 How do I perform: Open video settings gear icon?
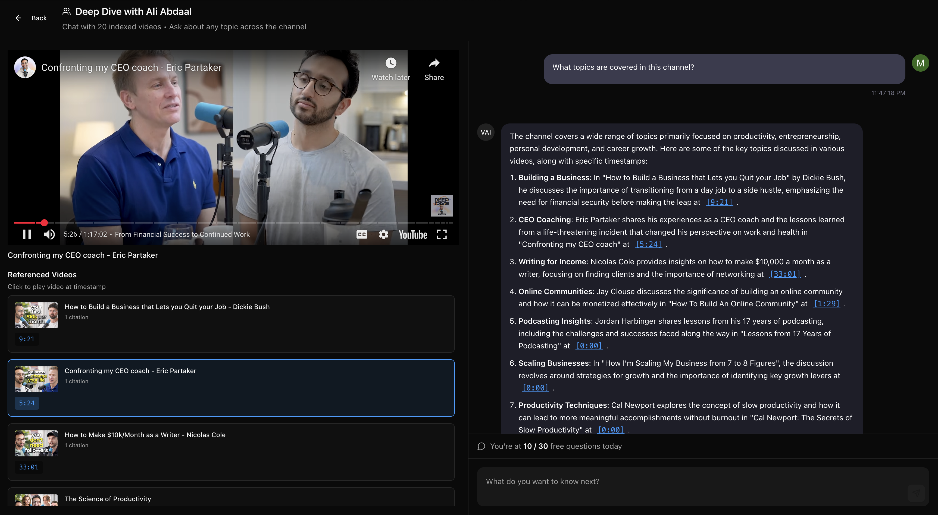[383, 235]
